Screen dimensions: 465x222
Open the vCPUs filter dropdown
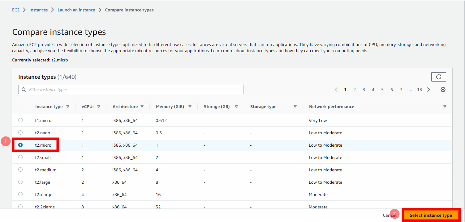pyautogui.click(x=99, y=106)
